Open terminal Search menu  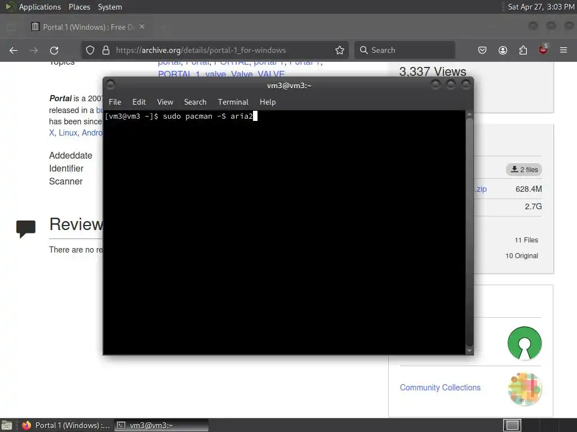pyautogui.click(x=195, y=102)
